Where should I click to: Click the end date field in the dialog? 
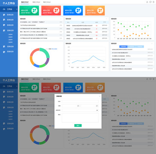point(90,106)
